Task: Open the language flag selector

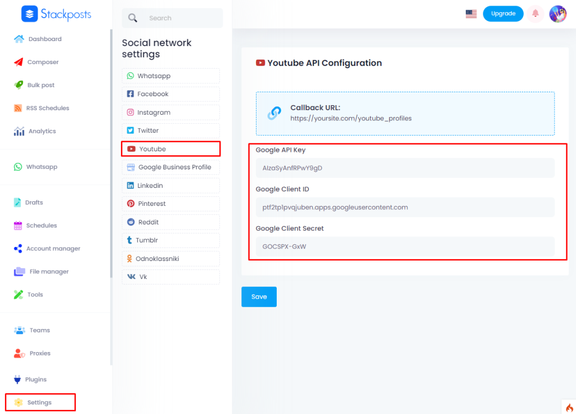Action: click(x=471, y=14)
